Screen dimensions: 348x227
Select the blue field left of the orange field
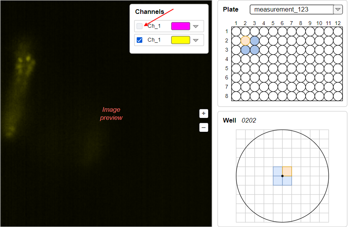[x=277, y=171]
